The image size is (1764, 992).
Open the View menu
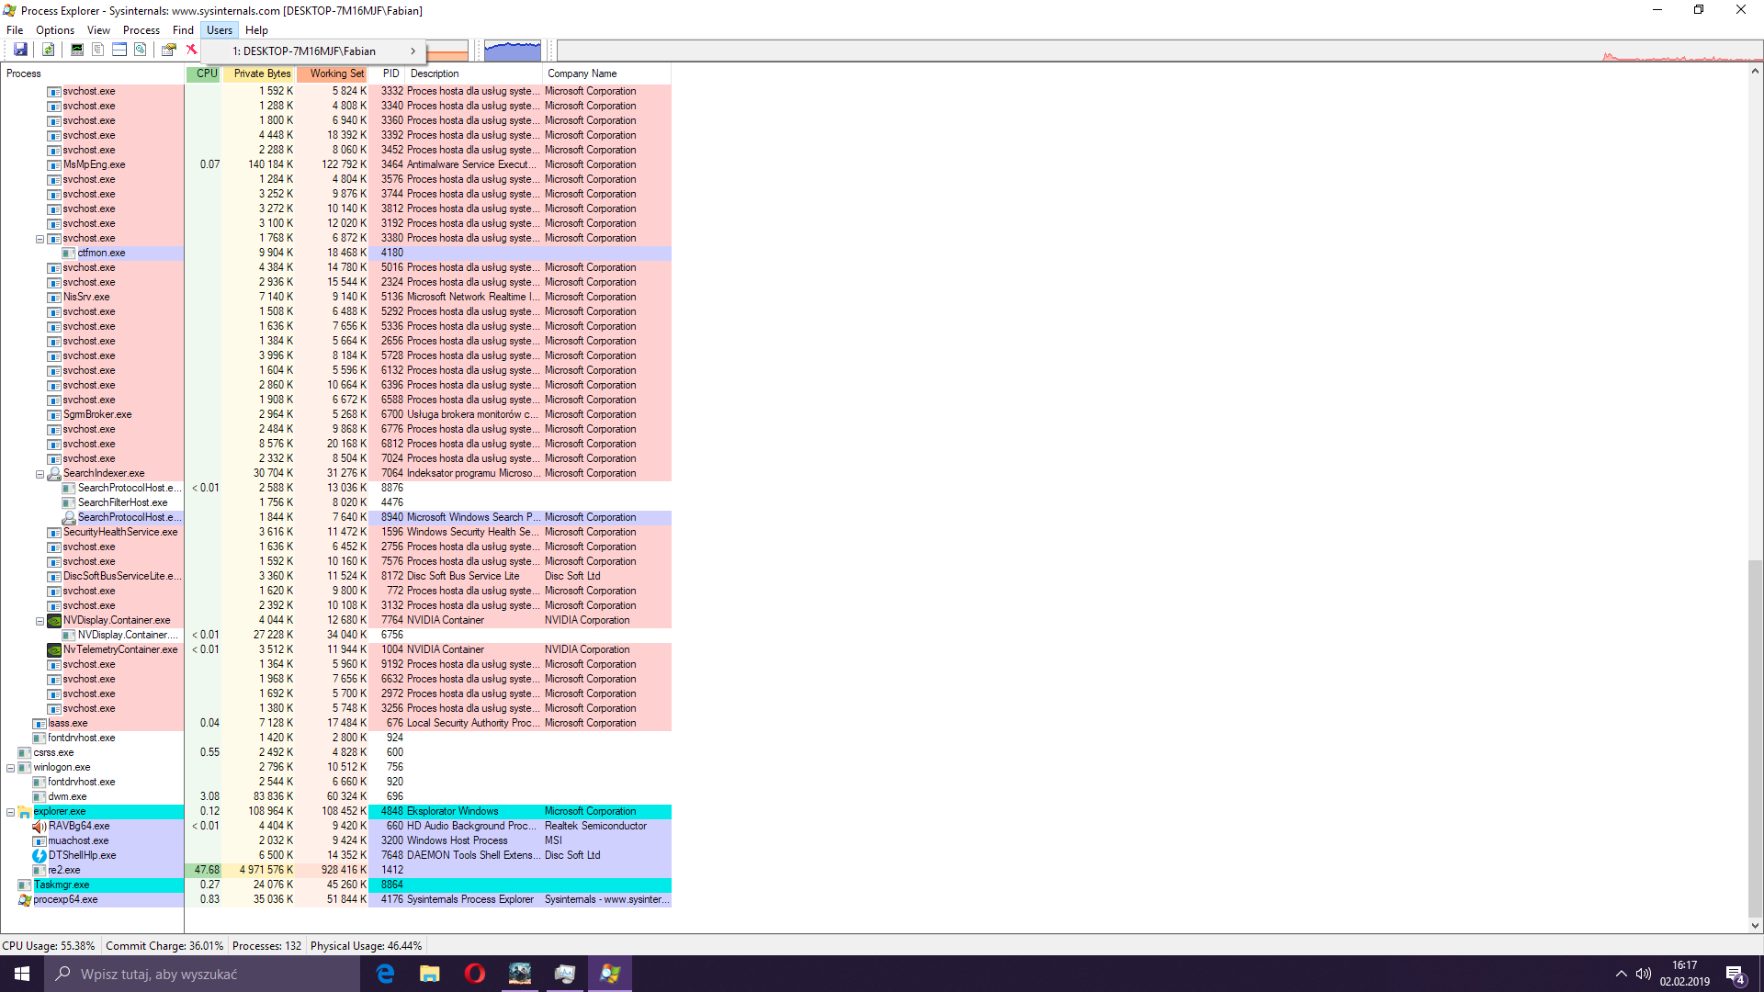[98, 30]
